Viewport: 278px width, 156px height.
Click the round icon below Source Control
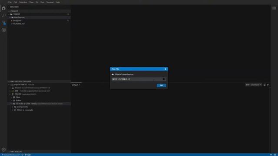click(x=3, y=30)
